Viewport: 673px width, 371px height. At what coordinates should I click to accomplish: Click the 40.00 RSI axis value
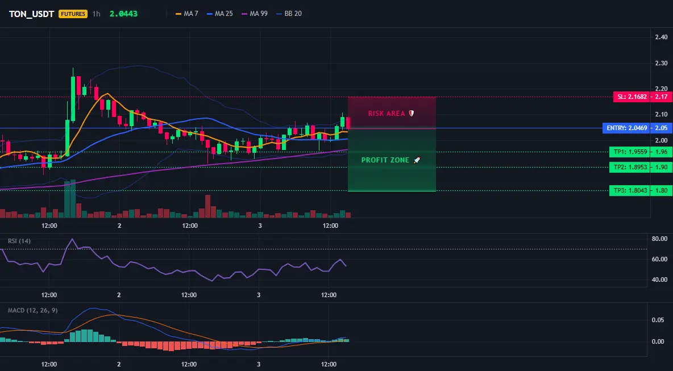coord(659,280)
